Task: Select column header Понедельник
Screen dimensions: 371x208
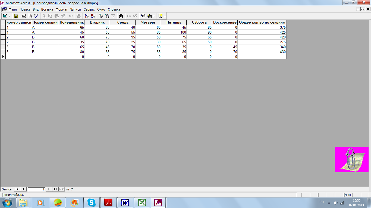Action: click(x=72, y=22)
